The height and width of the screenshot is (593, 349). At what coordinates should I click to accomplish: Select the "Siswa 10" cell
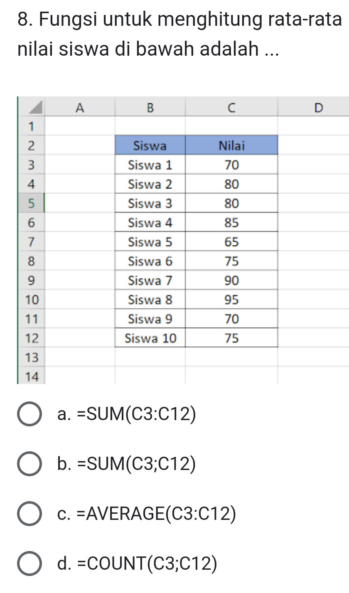tap(150, 338)
